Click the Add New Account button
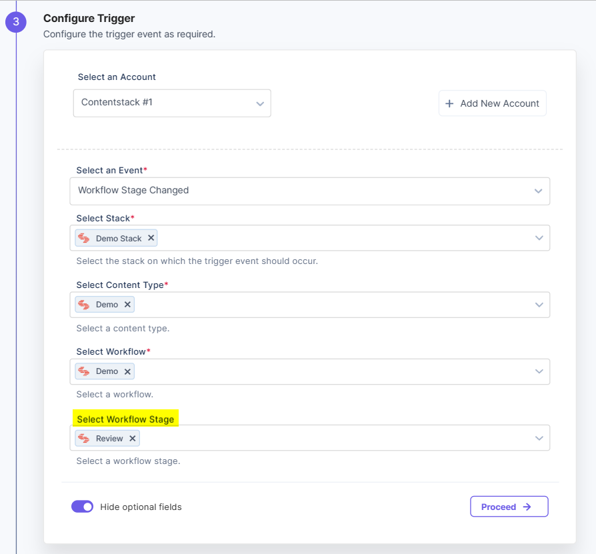The image size is (596, 554). [x=493, y=103]
